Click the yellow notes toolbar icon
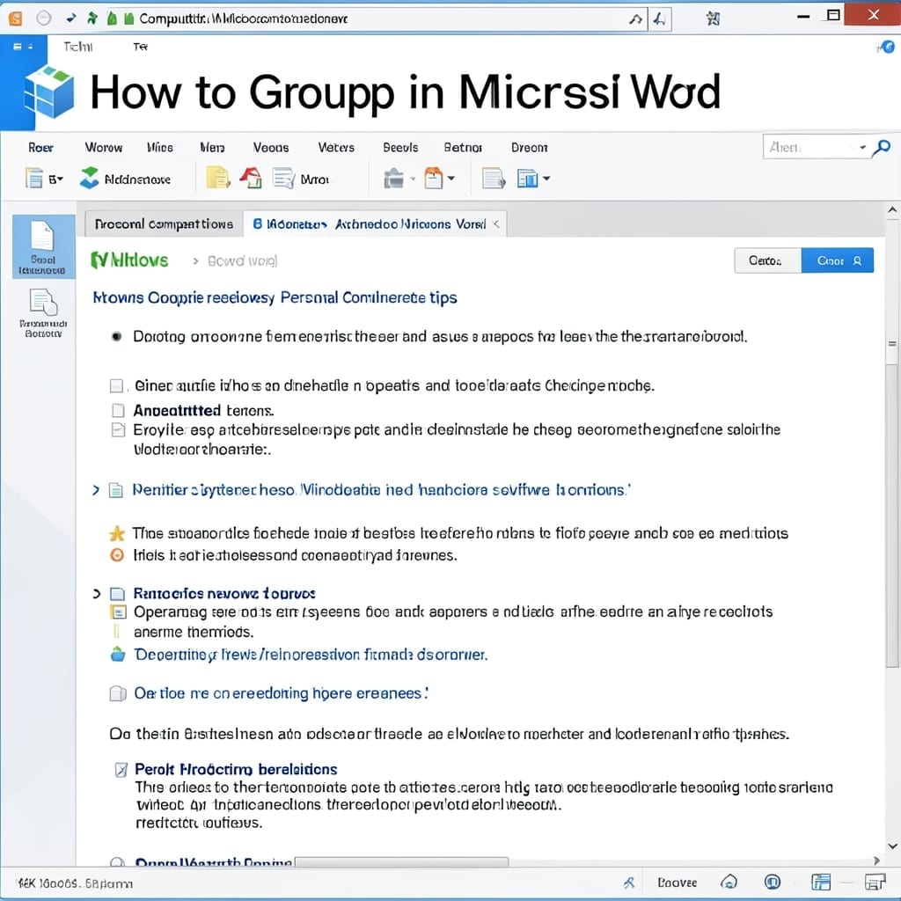Image resolution: width=901 pixels, height=901 pixels. click(218, 179)
